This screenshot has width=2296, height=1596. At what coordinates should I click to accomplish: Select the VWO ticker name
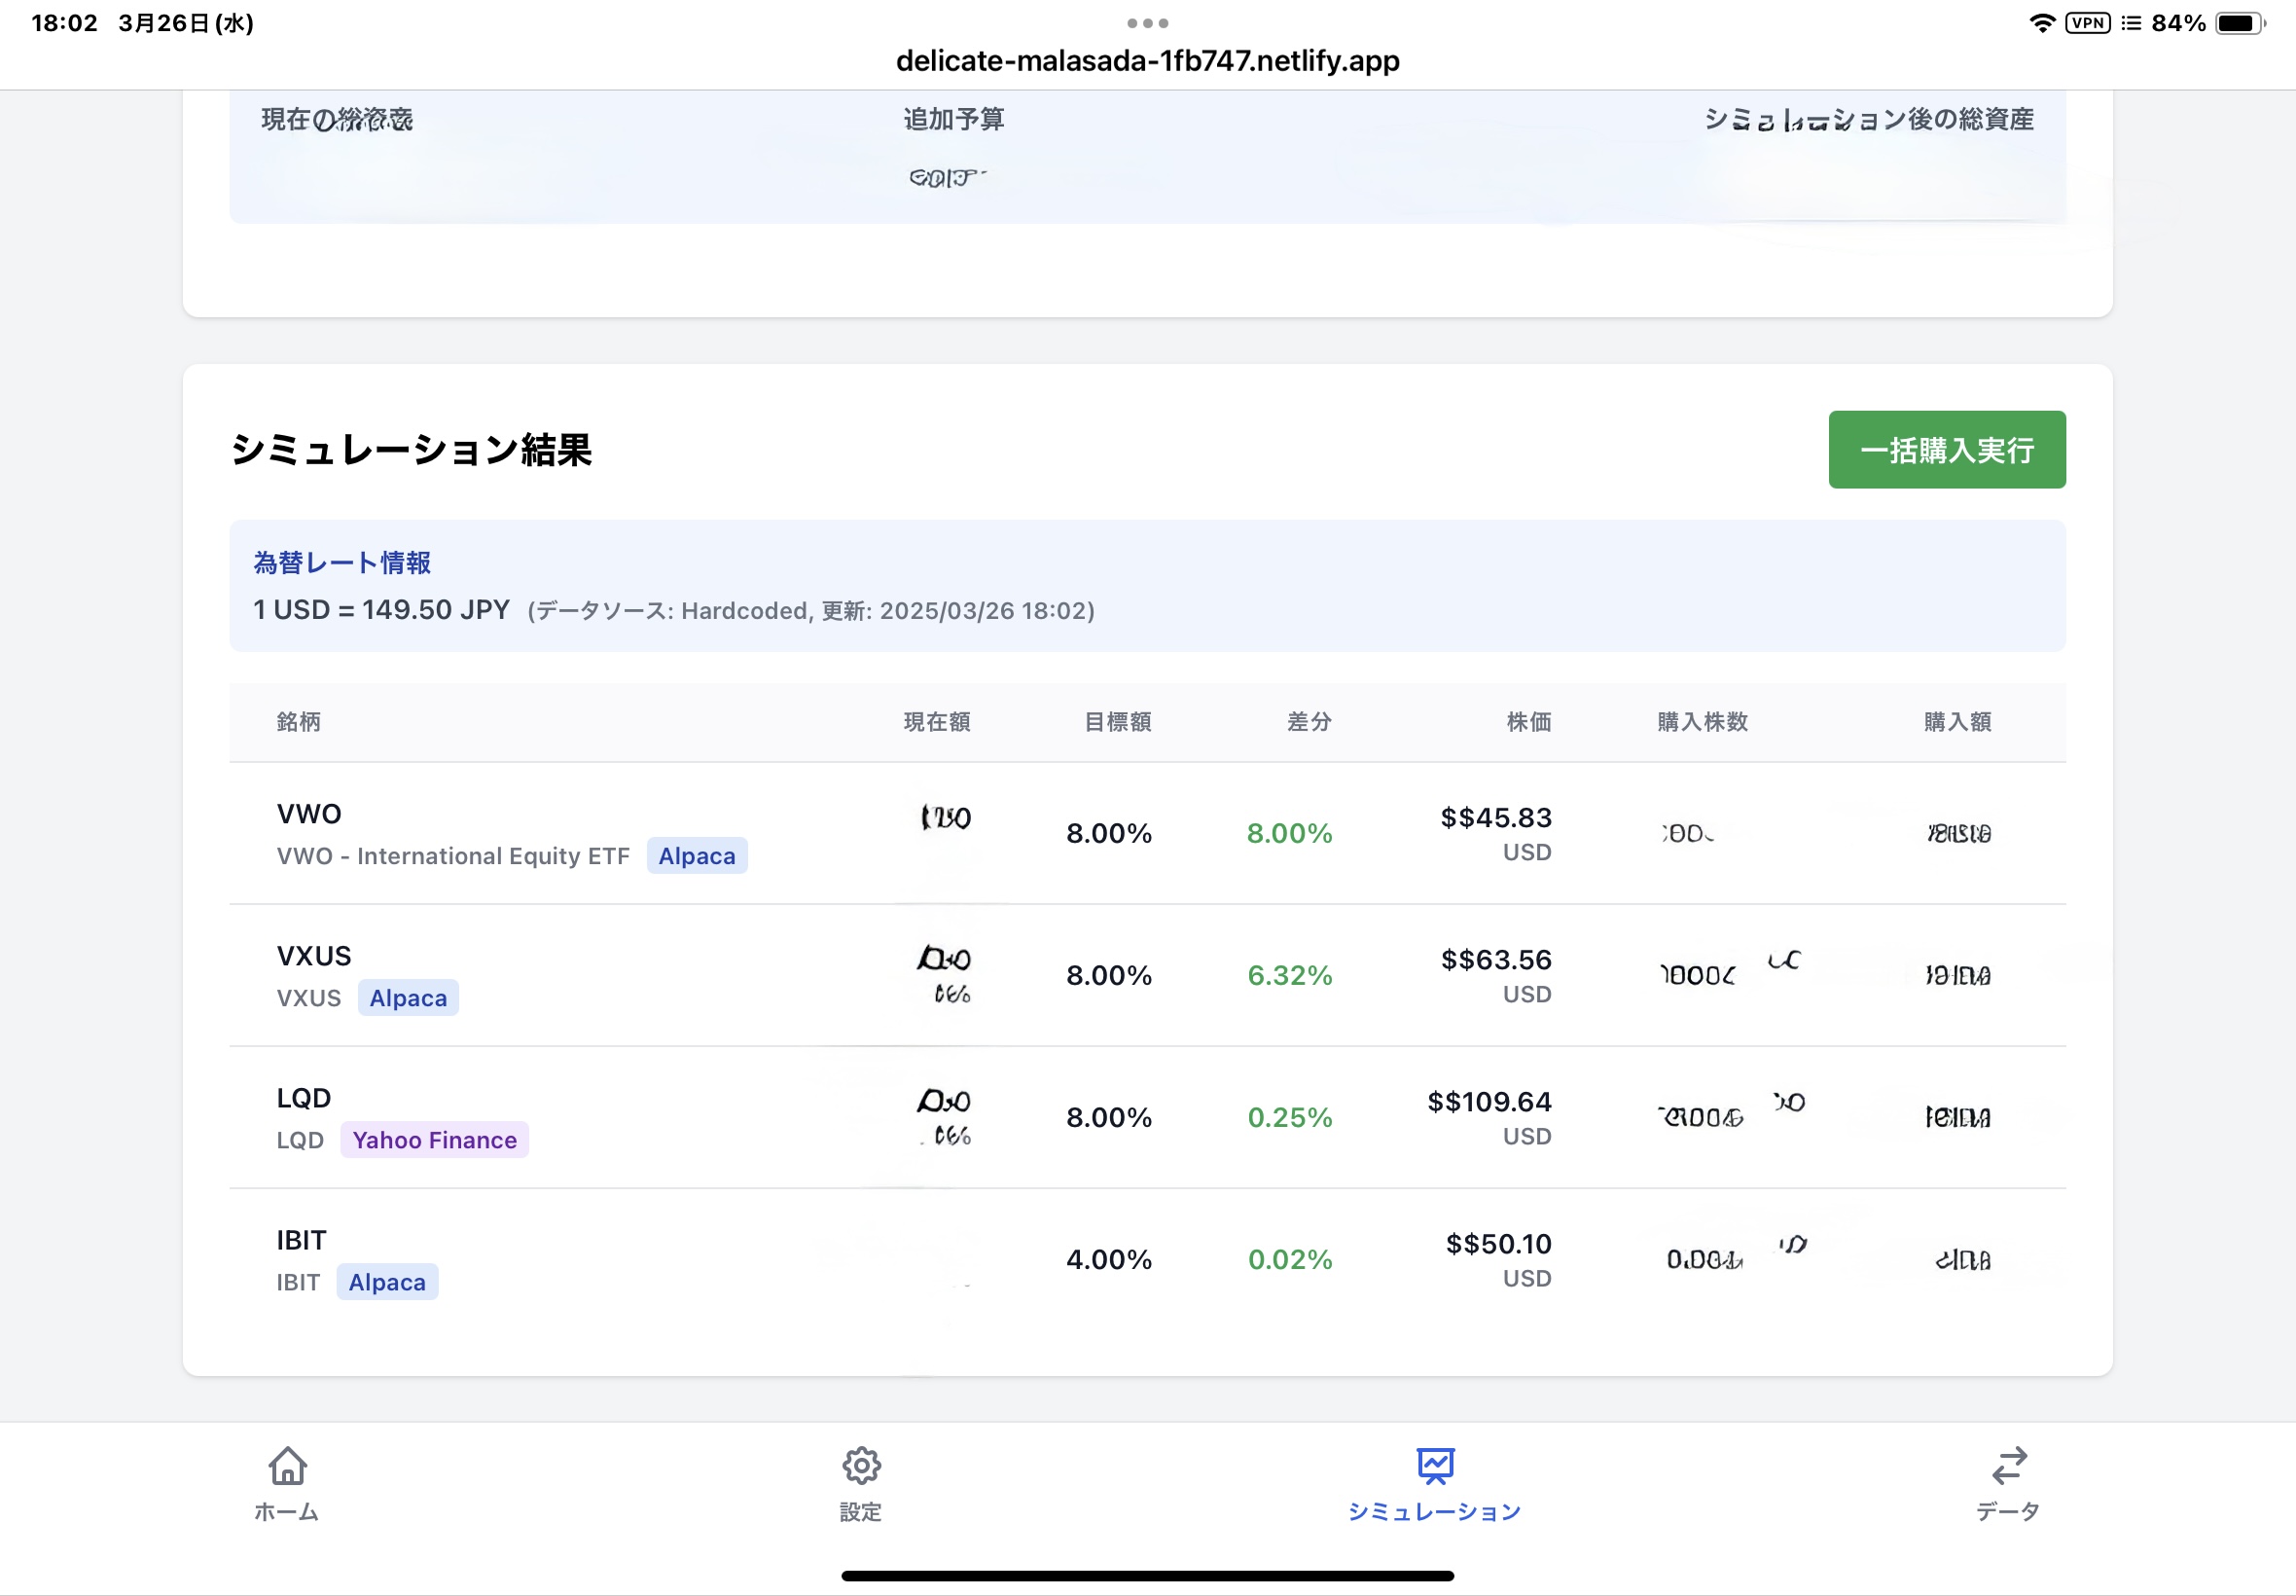[308, 814]
